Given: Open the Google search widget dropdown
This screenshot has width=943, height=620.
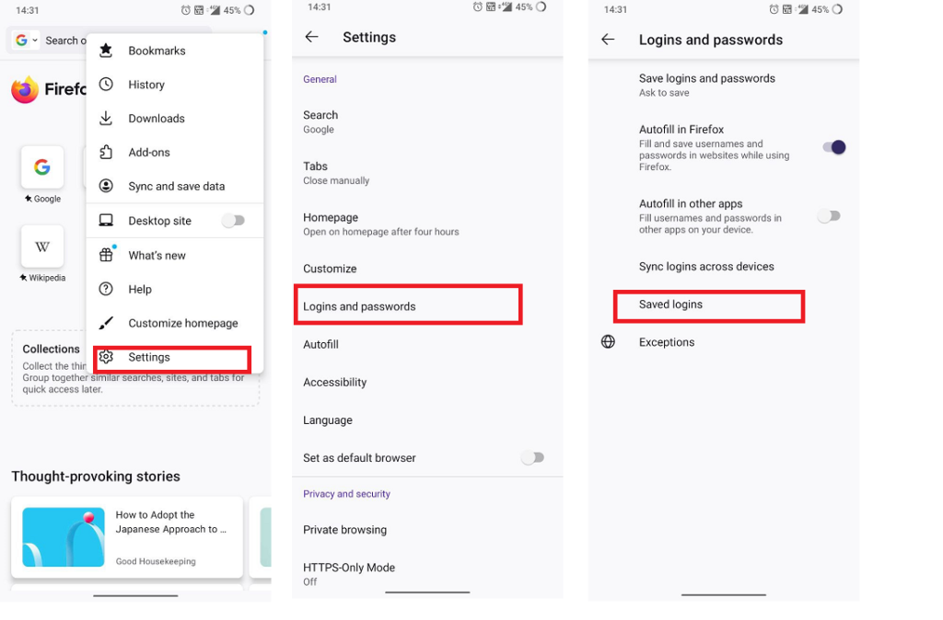Looking at the screenshot, I should (x=28, y=40).
